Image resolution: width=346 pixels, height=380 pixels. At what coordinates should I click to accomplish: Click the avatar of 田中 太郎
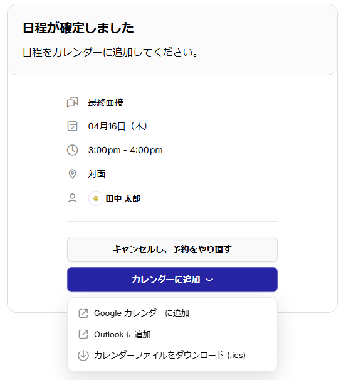[96, 198]
